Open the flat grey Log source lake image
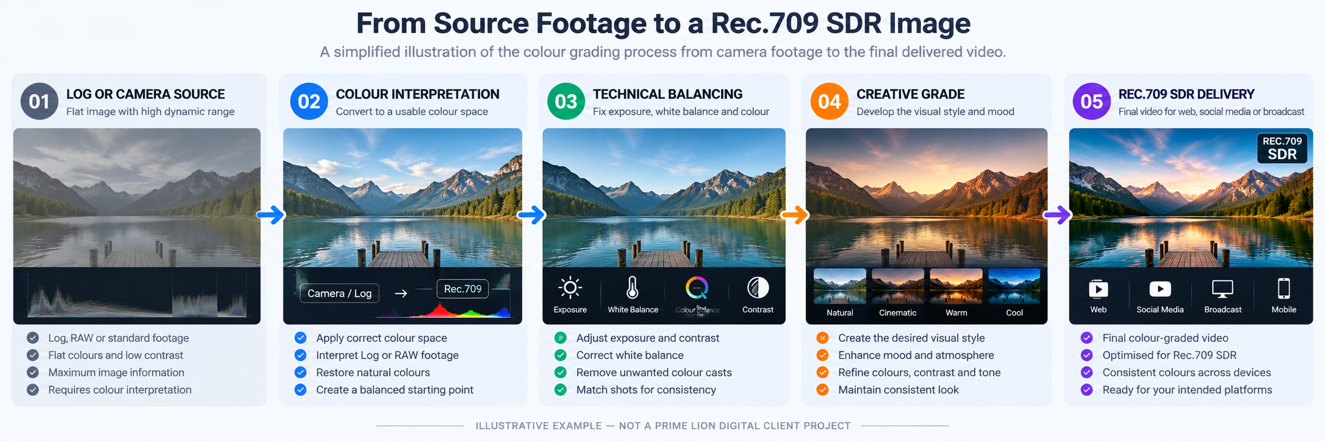This screenshot has width=1325, height=441. pyautogui.click(x=137, y=197)
